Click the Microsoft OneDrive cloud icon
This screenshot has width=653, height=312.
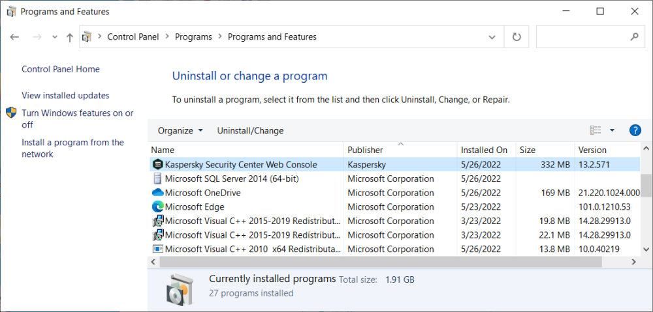(x=157, y=193)
